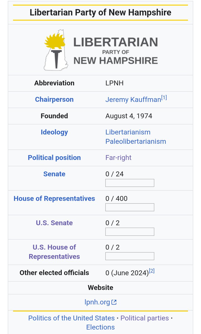
Task: Open U.S. House of Representatives link
Action: 54,252
